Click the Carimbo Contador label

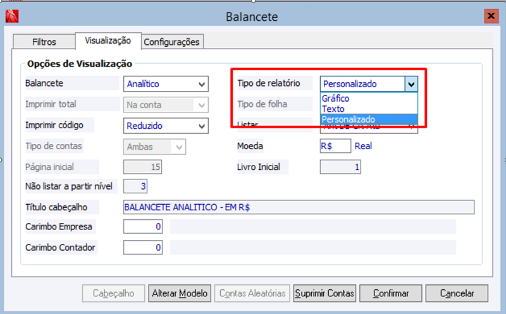(x=60, y=248)
